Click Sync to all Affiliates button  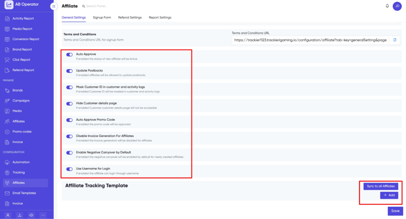click(381, 186)
